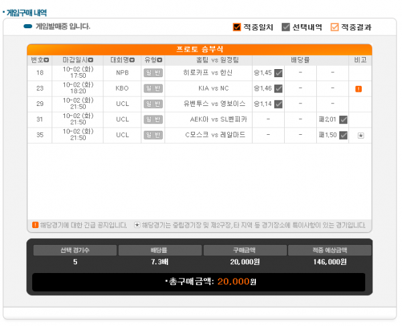
Task: Click the blue status pill beside 게임발매중
Action: pos(27,27)
